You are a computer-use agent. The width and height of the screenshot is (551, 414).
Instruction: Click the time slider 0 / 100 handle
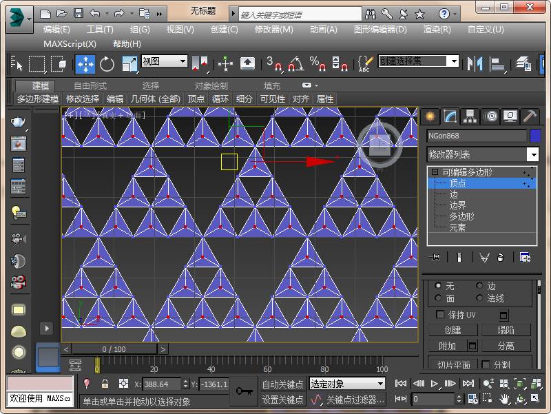tap(114, 349)
